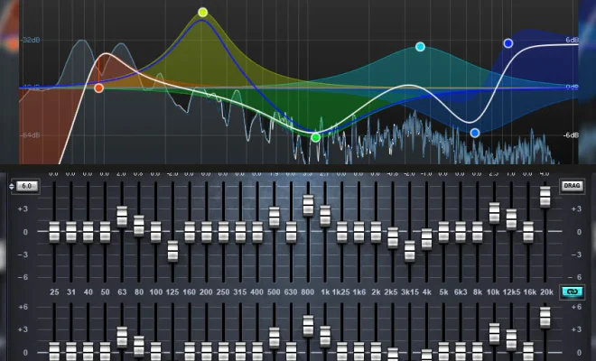Image resolution: width=596 pixels, height=361 pixels.
Task: Click the upper 2k slider handle
Action: coord(376,232)
